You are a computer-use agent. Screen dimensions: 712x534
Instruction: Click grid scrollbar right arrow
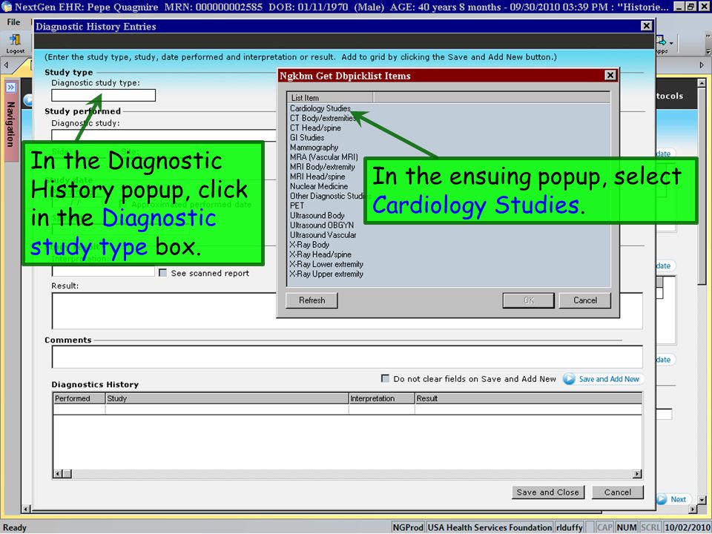coord(637,474)
